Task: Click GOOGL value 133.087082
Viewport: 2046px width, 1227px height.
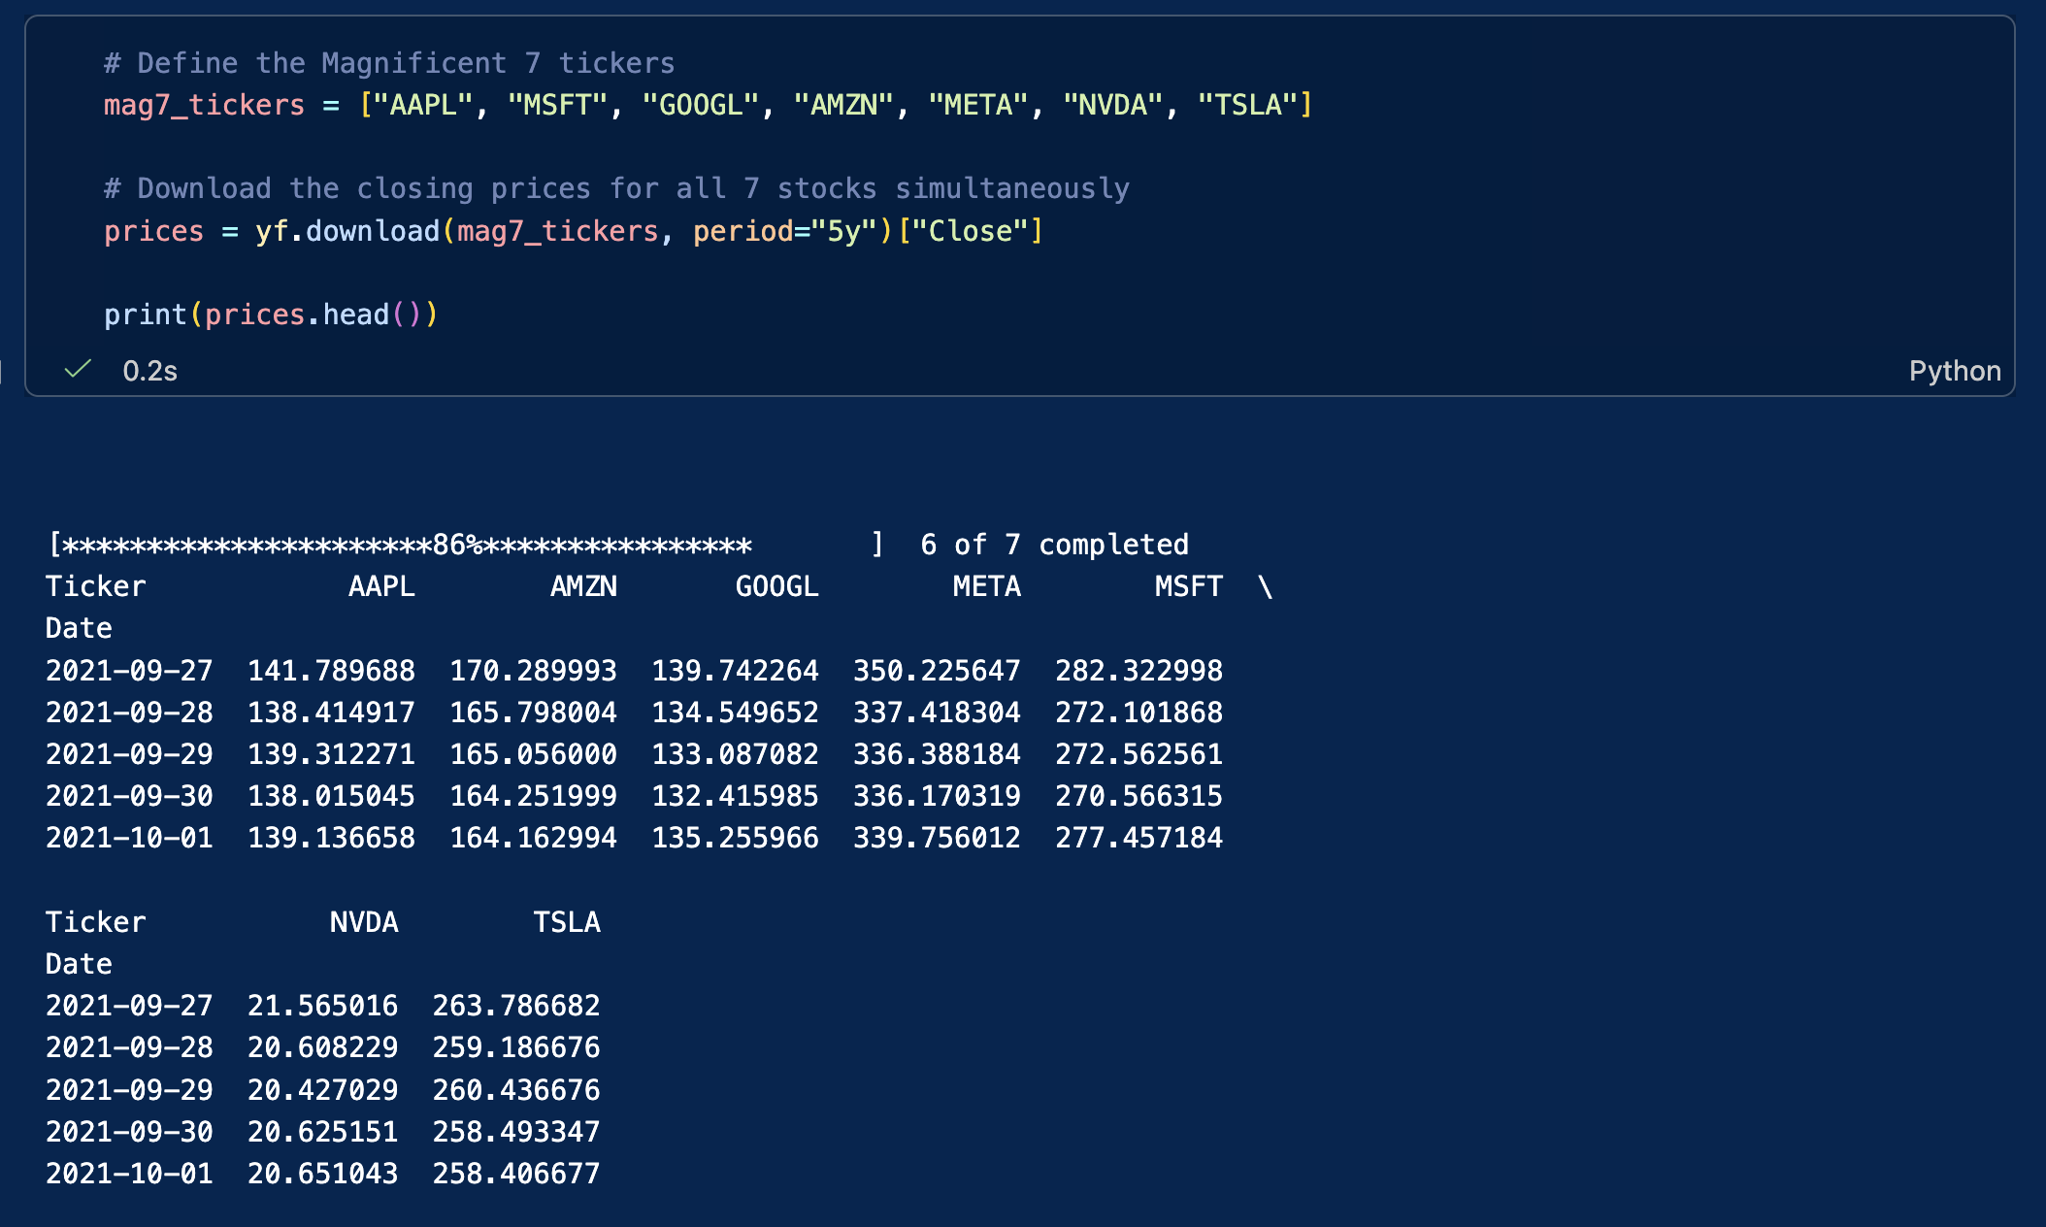Action: tap(735, 754)
